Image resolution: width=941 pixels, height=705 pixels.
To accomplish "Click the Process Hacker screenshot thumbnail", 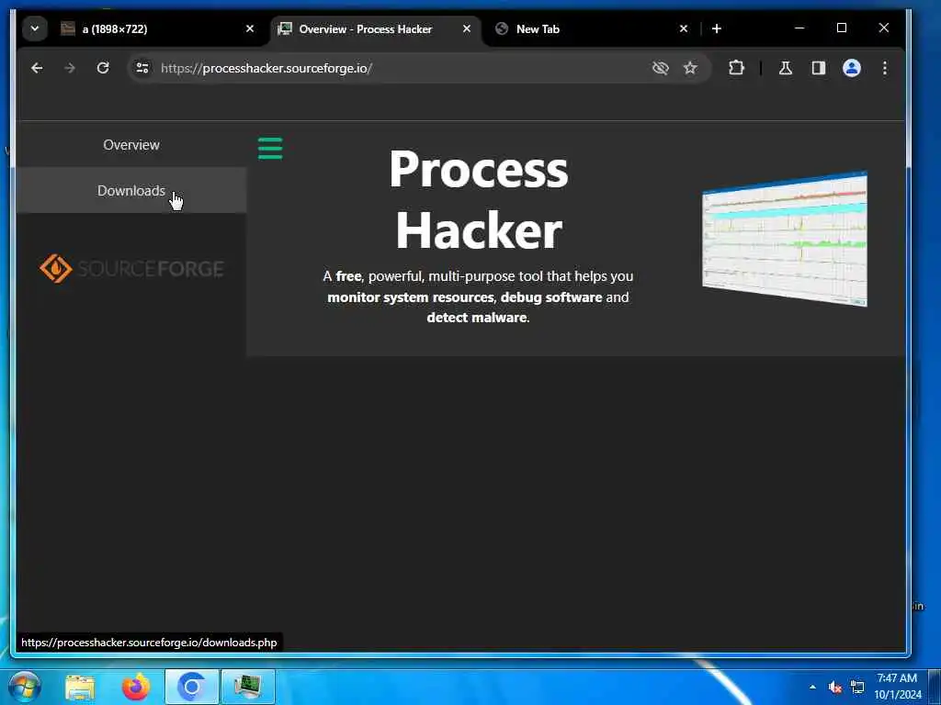I will click(x=785, y=239).
